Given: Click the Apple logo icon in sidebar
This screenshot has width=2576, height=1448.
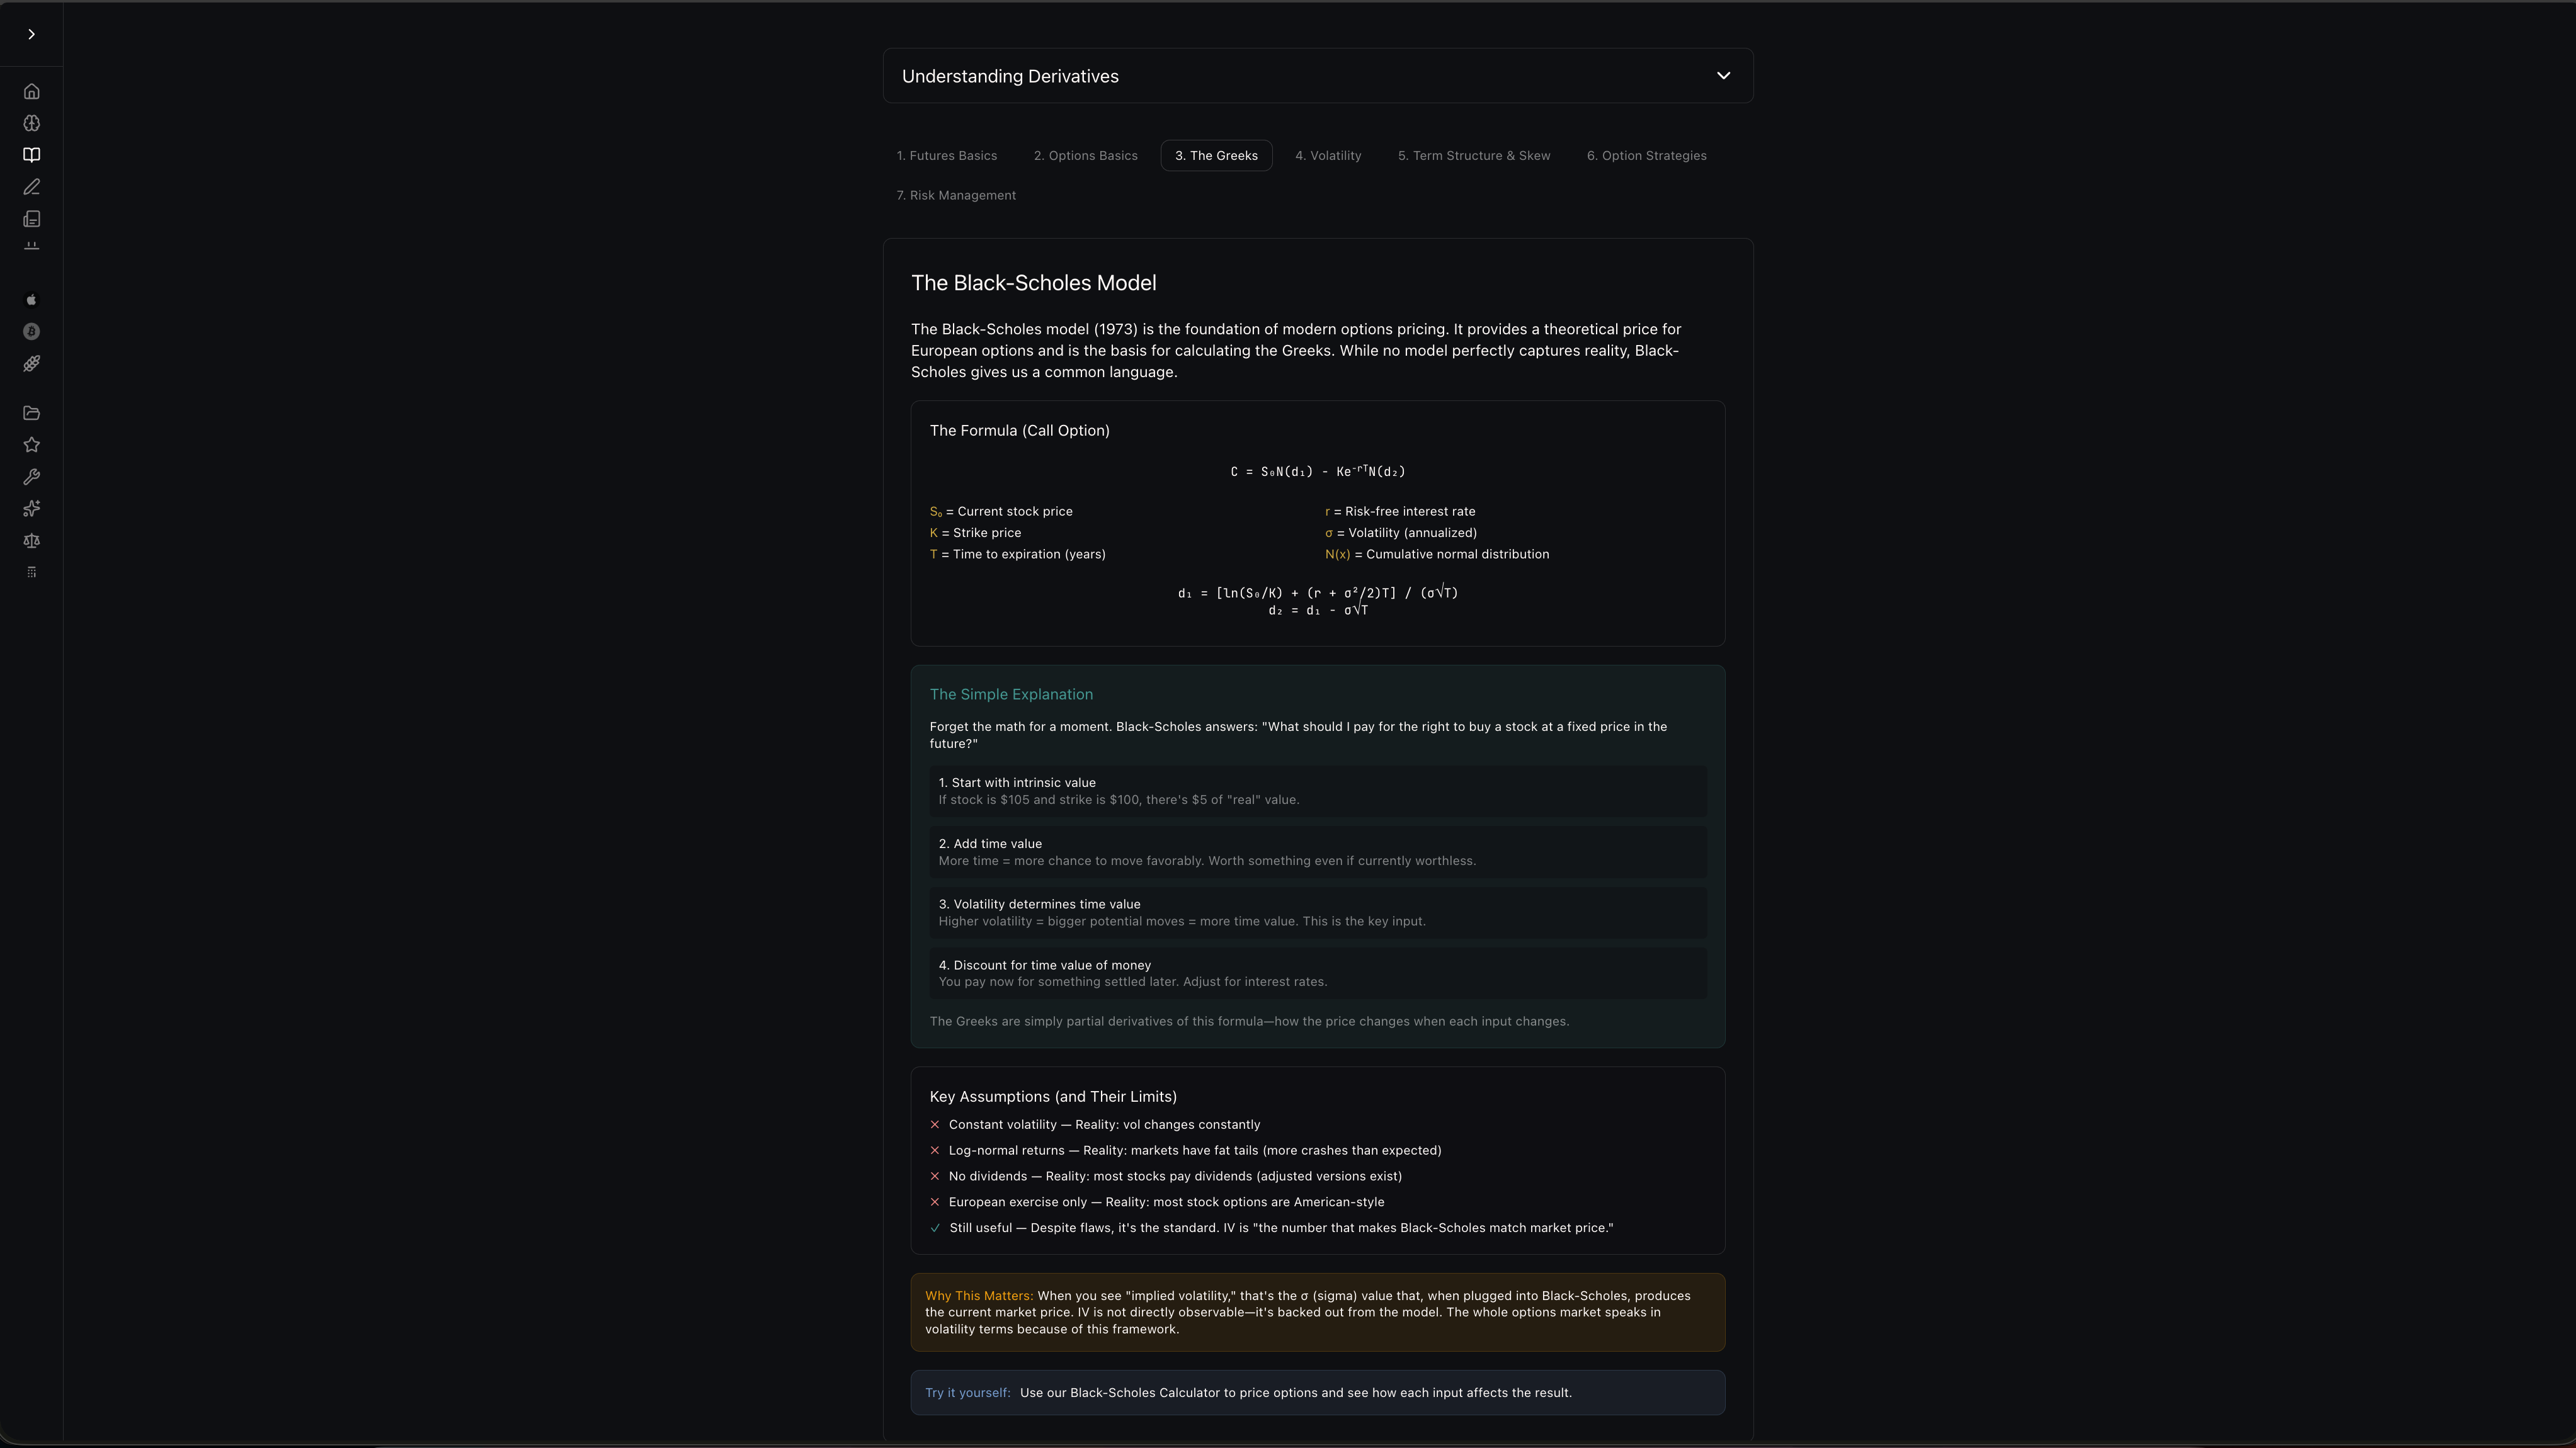Looking at the screenshot, I should pyautogui.click(x=31, y=300).
